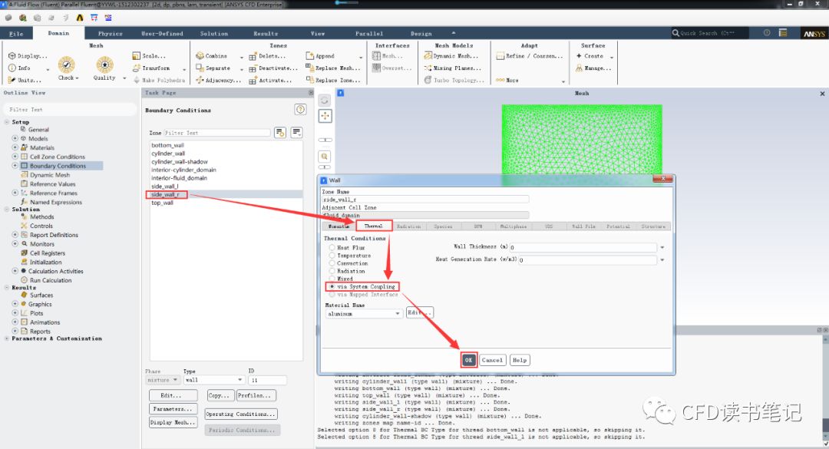Open the Scale mesh dialog
The width and height of the screenshot is (829, 449).
pyautogui.click(x=149, y=55)
